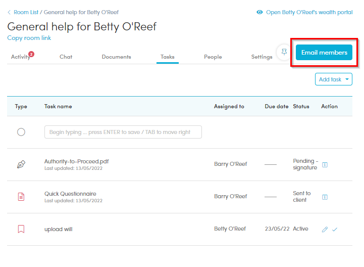Go to the People tab
The image size is (364, 267).
click(x=213, y=57)
